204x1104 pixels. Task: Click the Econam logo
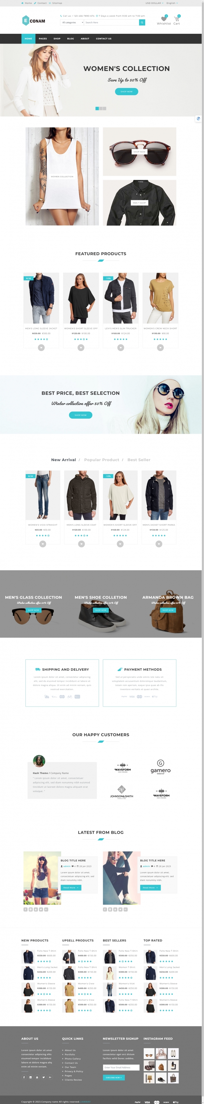pos(33,21)
